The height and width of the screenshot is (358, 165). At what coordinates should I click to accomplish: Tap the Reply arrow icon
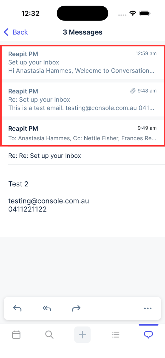tap(17, 309)
